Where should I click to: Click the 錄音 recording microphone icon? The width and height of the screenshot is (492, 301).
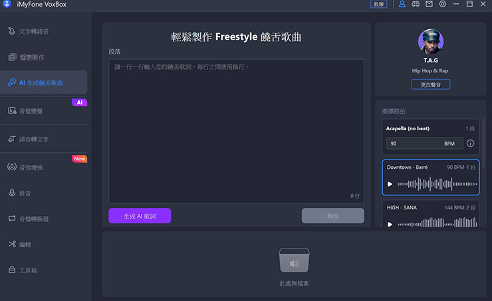(12, 193)
